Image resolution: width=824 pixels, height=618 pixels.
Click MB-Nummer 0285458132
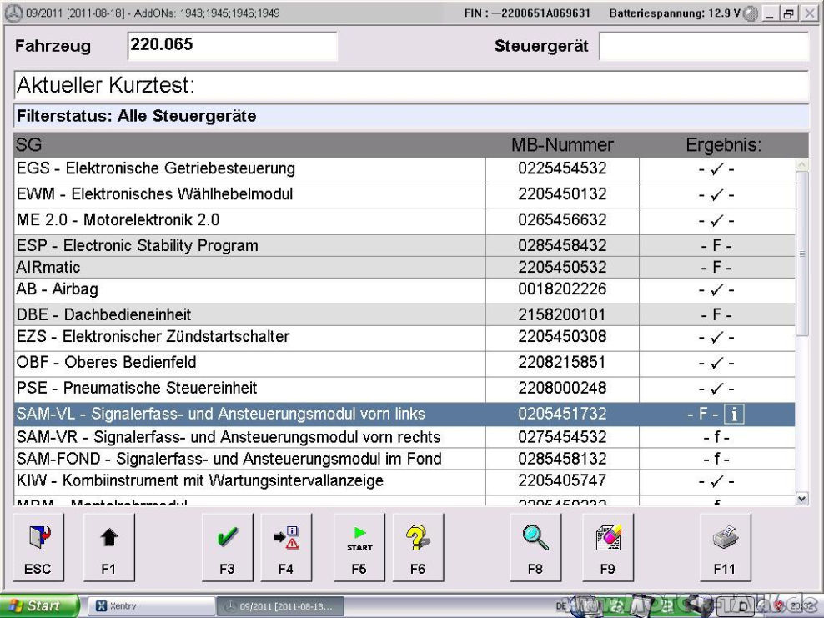[x=562, y=458]
